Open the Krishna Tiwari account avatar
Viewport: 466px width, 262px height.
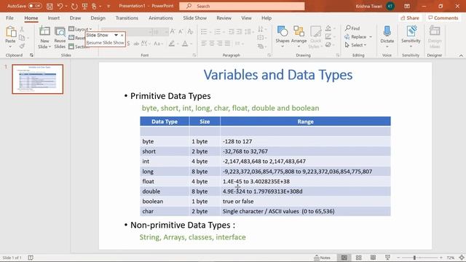click(x=390, y=6)
